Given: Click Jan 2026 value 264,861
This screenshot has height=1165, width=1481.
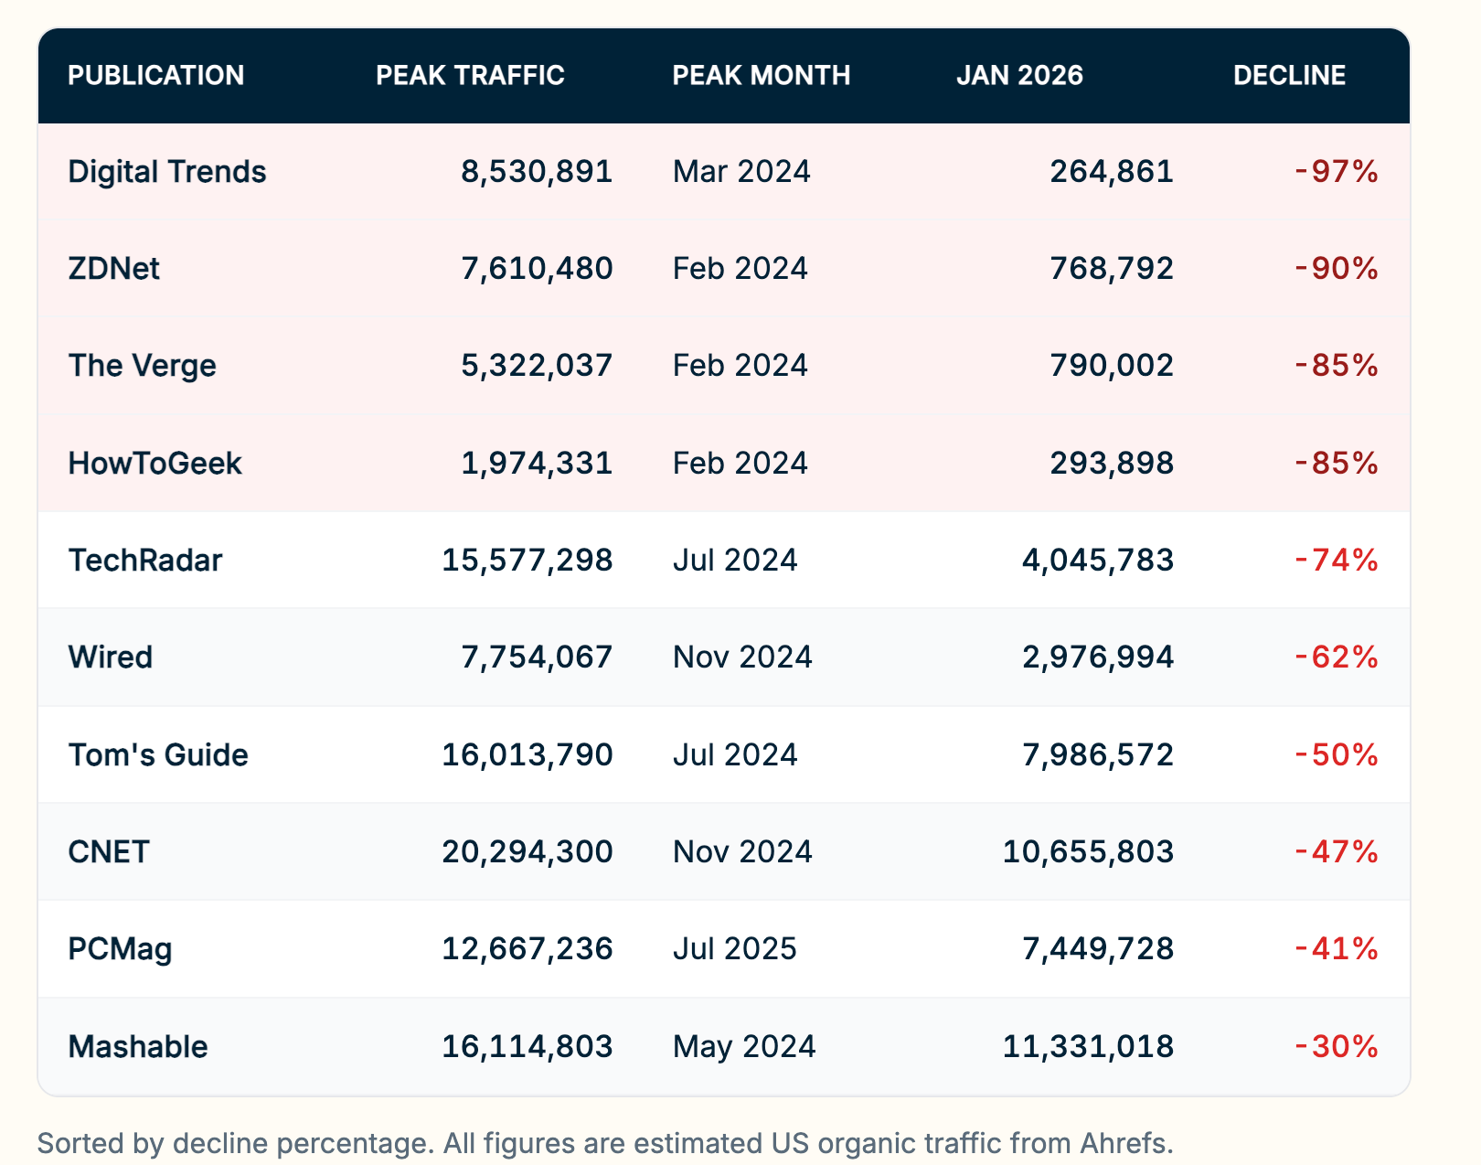Looking at the screenshot, I should (x=1112, y=172).
